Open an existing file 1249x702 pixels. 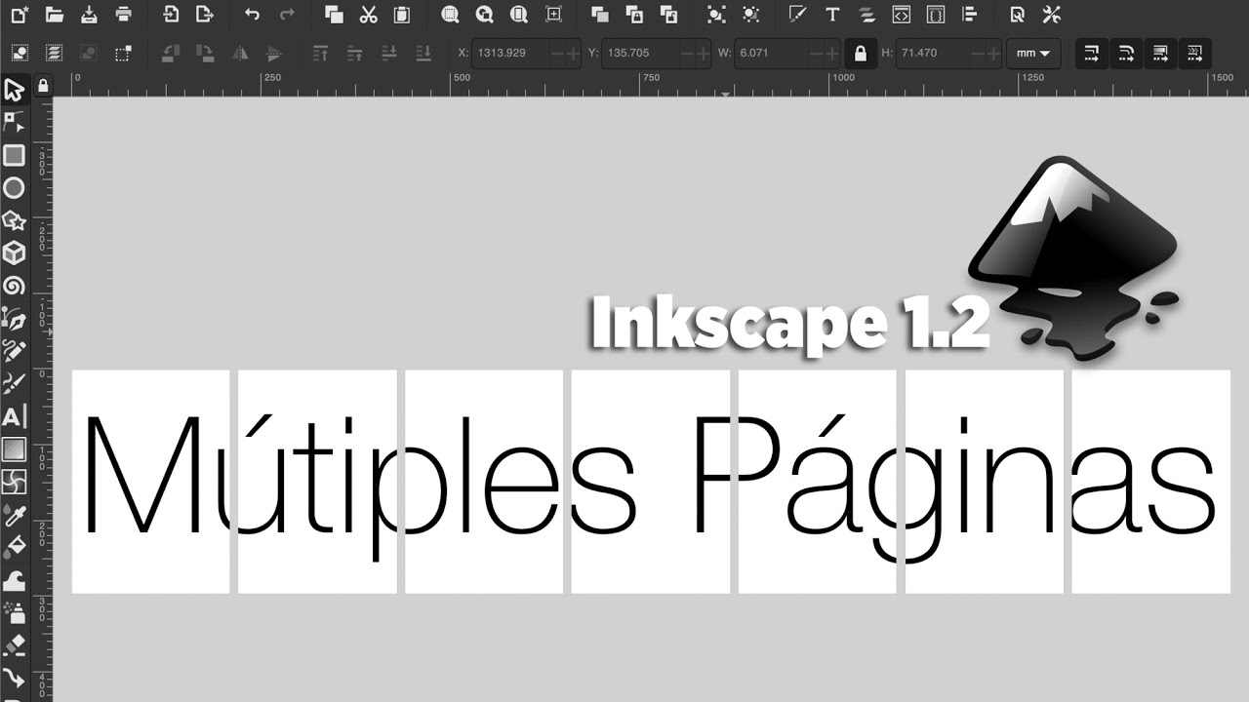tap(55, 15)
